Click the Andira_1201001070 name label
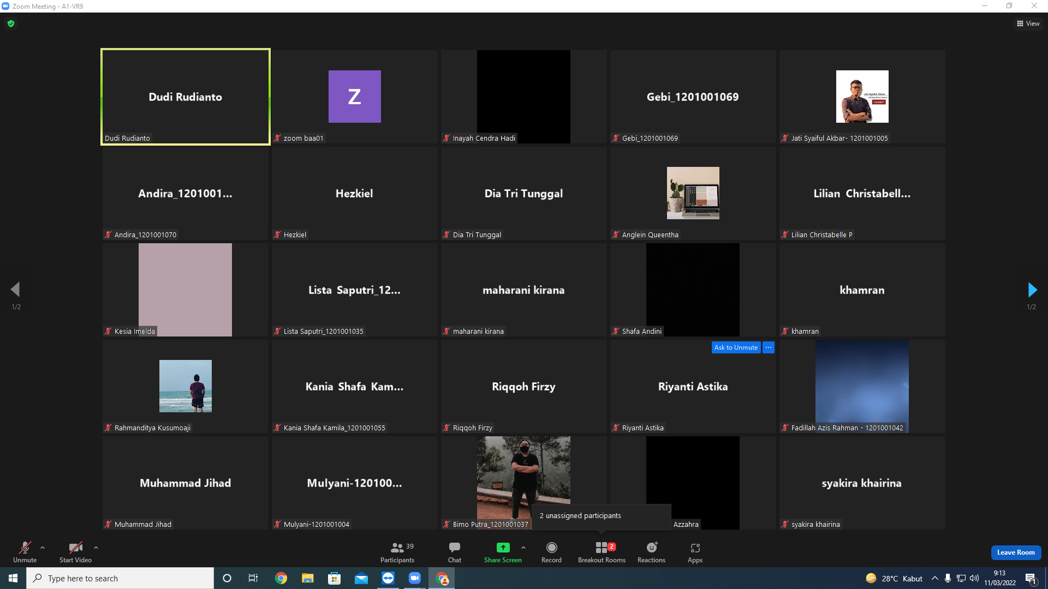The width and height of the screenshot is (1048, 589). (x=145, y=235)
